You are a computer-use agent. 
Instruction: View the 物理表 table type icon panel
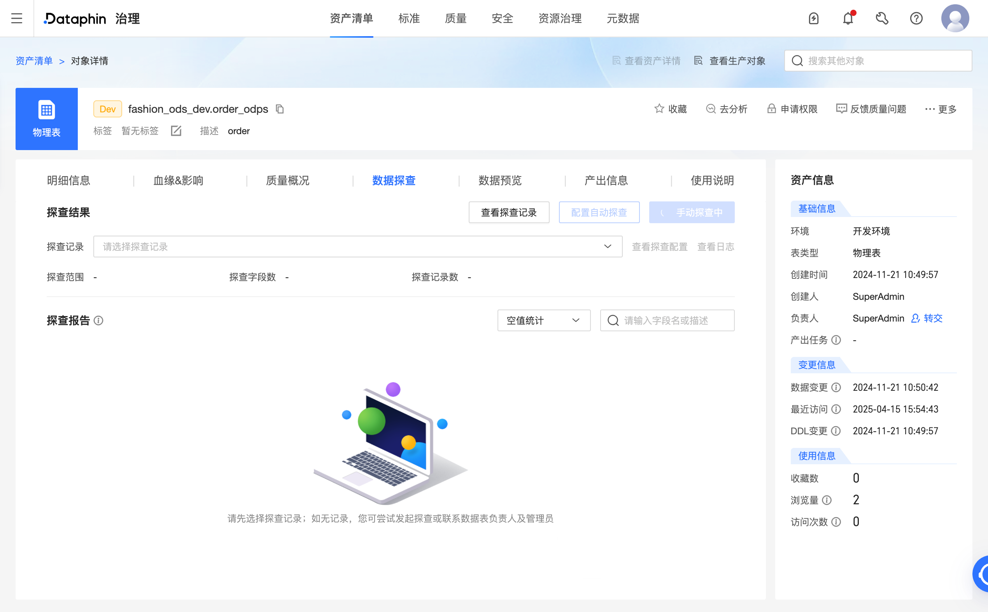(46, 119)
